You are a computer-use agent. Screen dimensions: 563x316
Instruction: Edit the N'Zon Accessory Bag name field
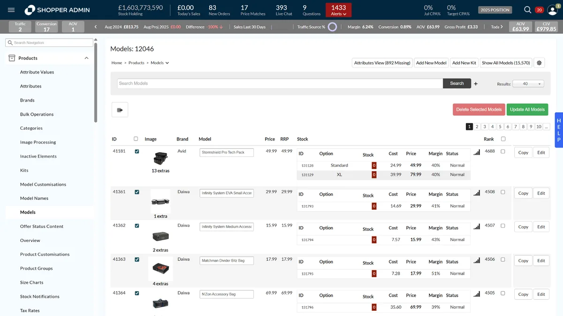pos(227,294)
